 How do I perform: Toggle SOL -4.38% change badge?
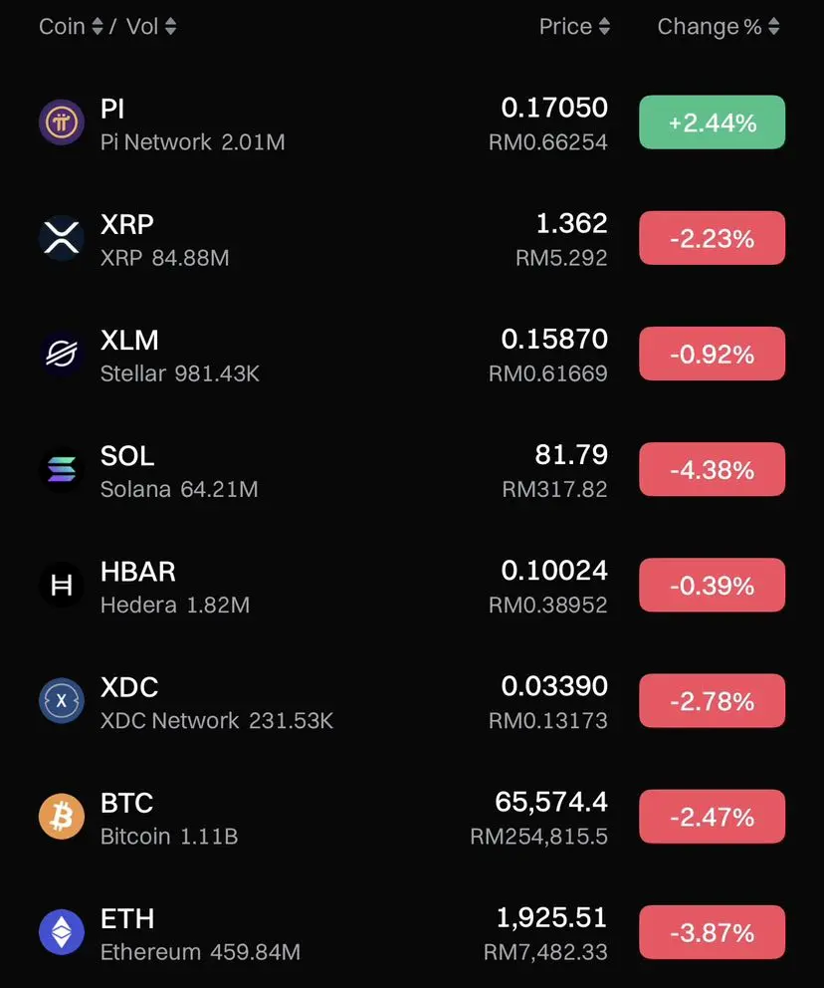point(712,469)
